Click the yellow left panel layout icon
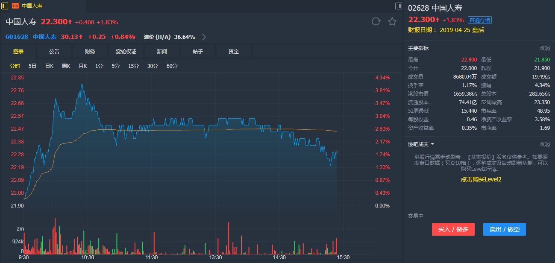 (x=5, y=6)
